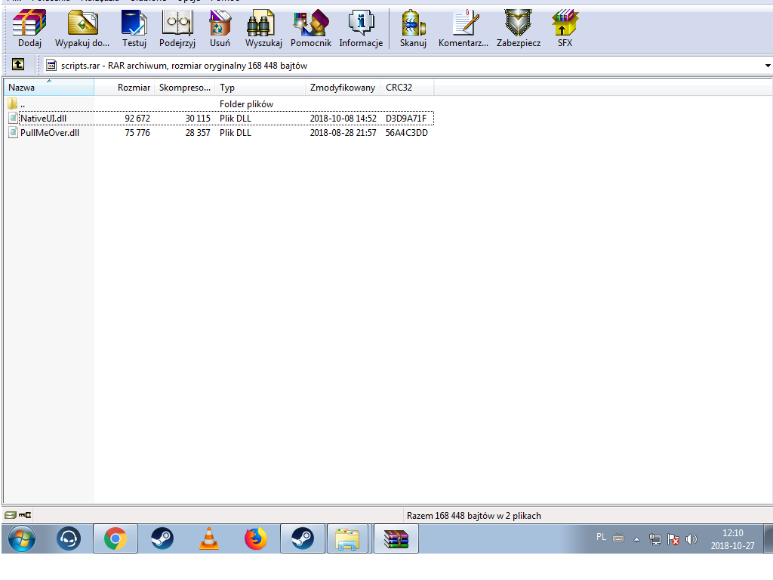The image size is (773, 580).
Task: Open Firefox from the taskbar
Action: pos(256,538)
